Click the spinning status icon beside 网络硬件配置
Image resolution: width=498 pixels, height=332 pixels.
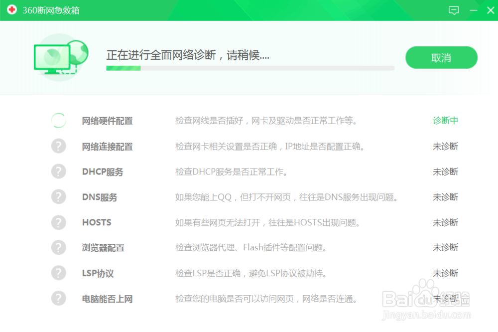(58, 121)
